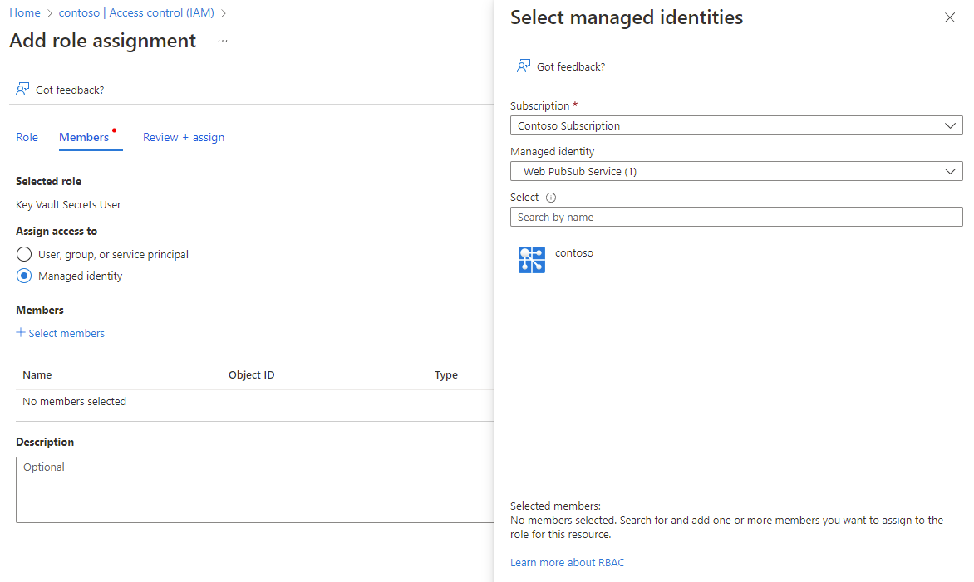The image size is (974, 582).
Task: Open the Learn more about RBAC link
Action: [567, 563]
